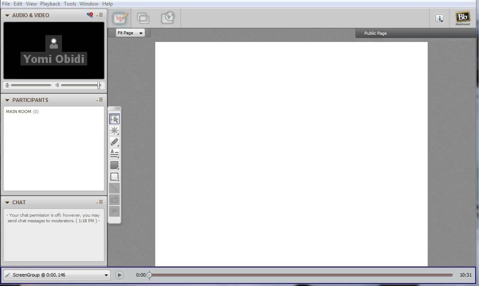Select the Screenshot camera tool
The width and height of the screenshot is (479, 286).
[114, 200]
